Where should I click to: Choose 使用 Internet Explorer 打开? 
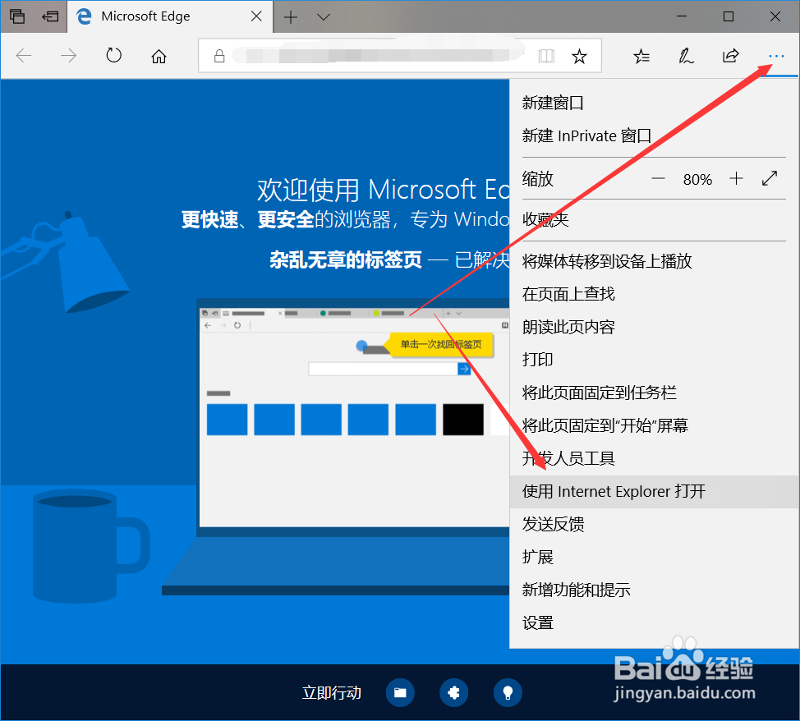click(x=654, y=491)
